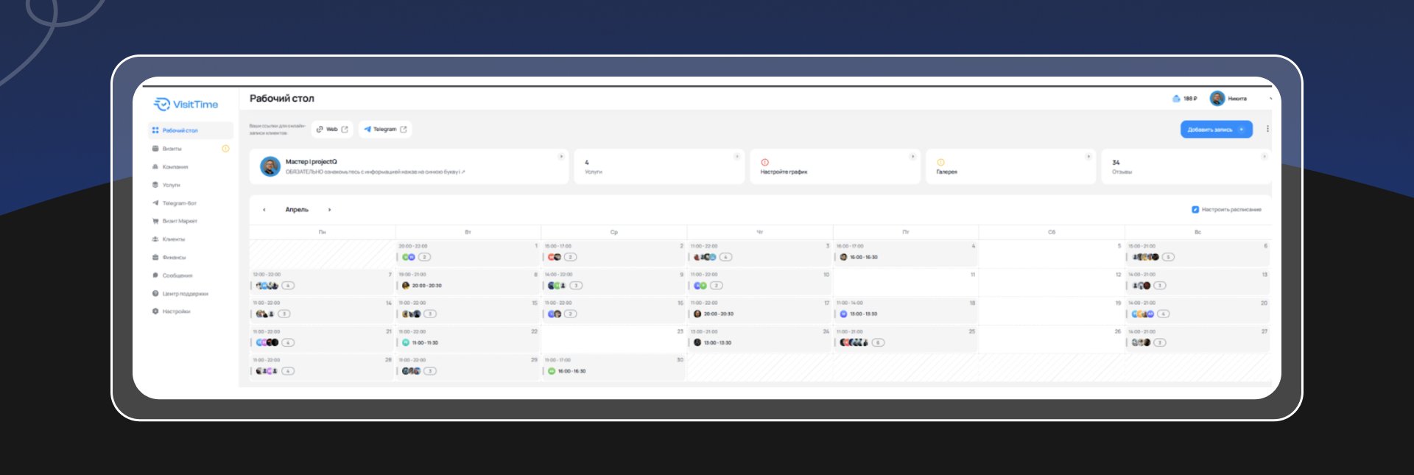Open April 2 visit count badge
Viewport: 1414px width, 475px height.
[x=571, y=257]
